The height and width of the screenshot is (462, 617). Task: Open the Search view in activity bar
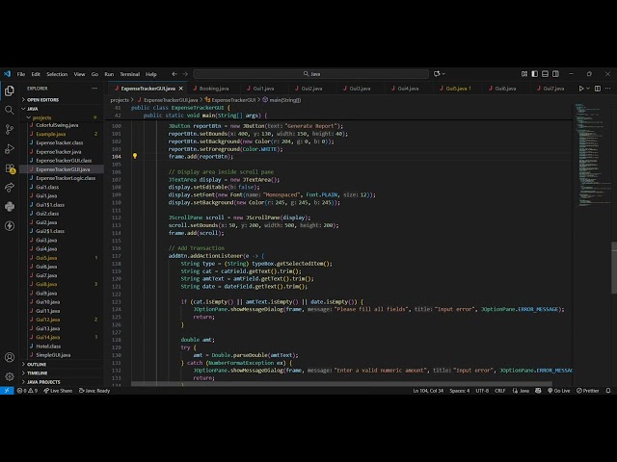(x=10, y=110)
